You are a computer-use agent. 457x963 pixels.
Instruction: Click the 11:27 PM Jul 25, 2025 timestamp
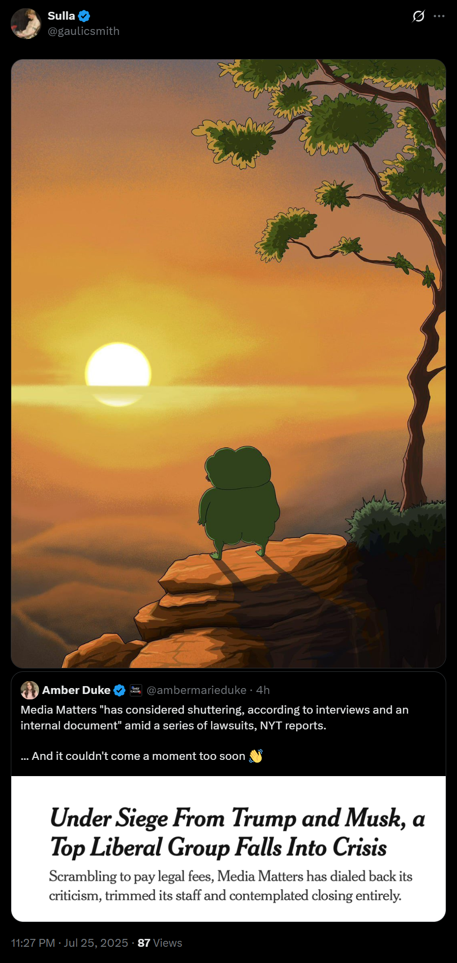69,943
